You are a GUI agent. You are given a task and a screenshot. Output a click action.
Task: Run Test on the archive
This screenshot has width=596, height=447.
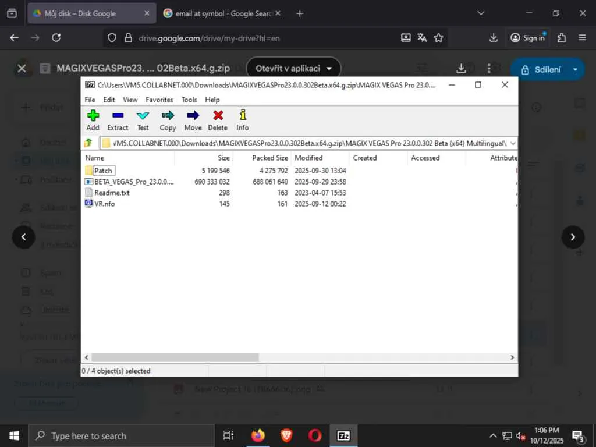coord(143,120)
